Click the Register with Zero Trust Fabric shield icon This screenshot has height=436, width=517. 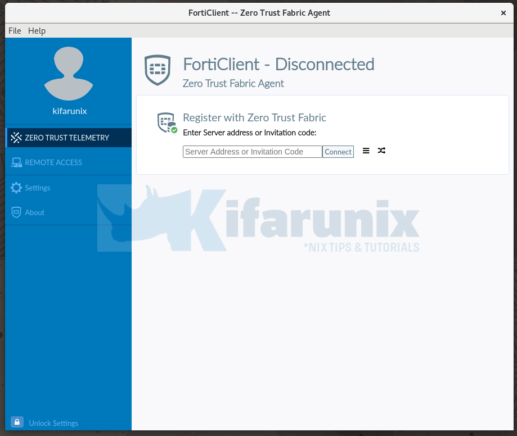[x=167, y=123]
